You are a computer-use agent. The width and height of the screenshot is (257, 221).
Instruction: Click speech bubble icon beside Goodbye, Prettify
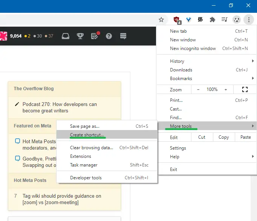point(18,158)
